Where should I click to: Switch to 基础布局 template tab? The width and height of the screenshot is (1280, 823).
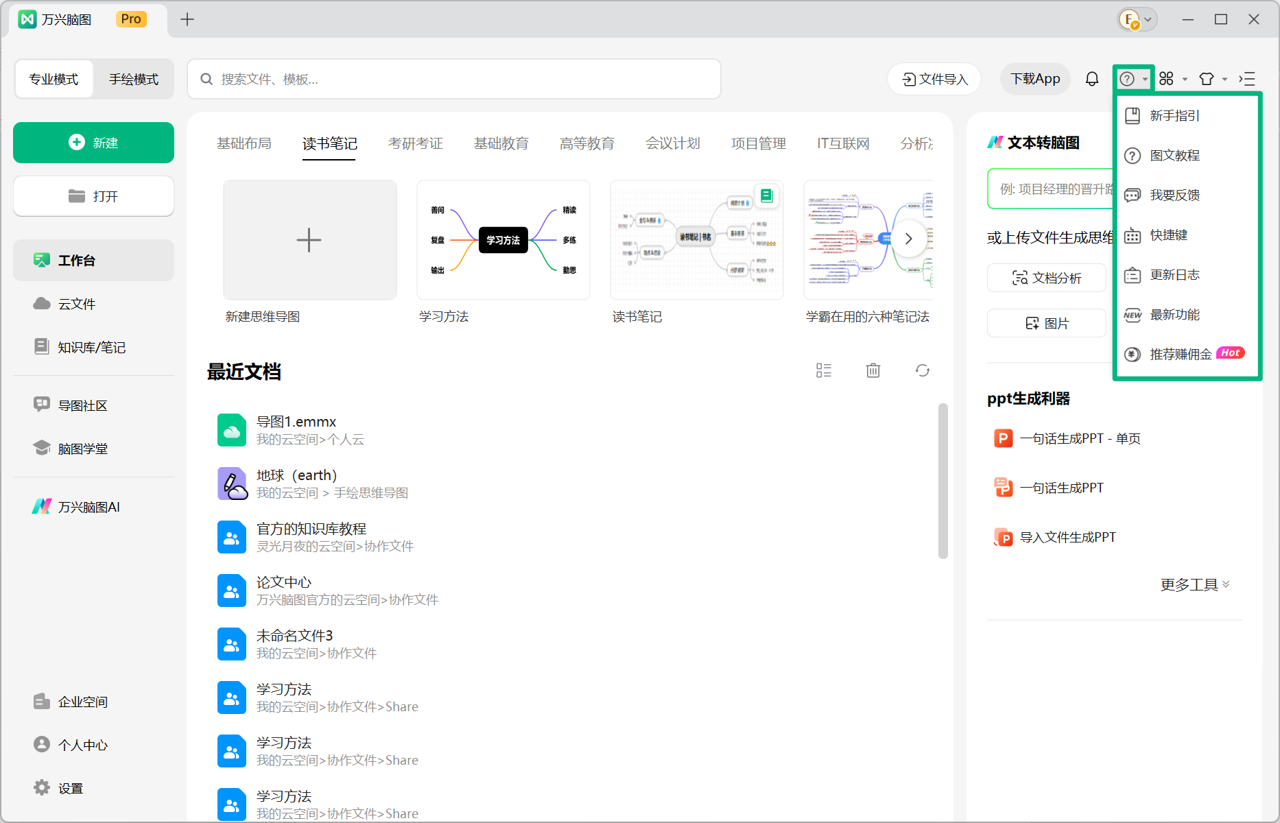[x=244, y=143]
